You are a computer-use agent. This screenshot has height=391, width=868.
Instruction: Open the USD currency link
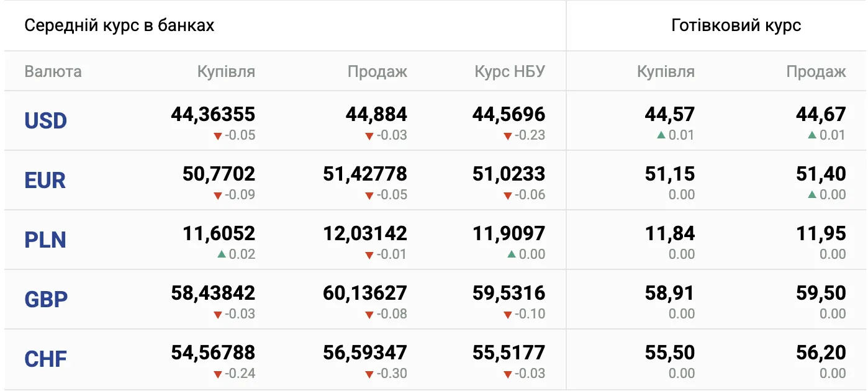coord(45,120)
